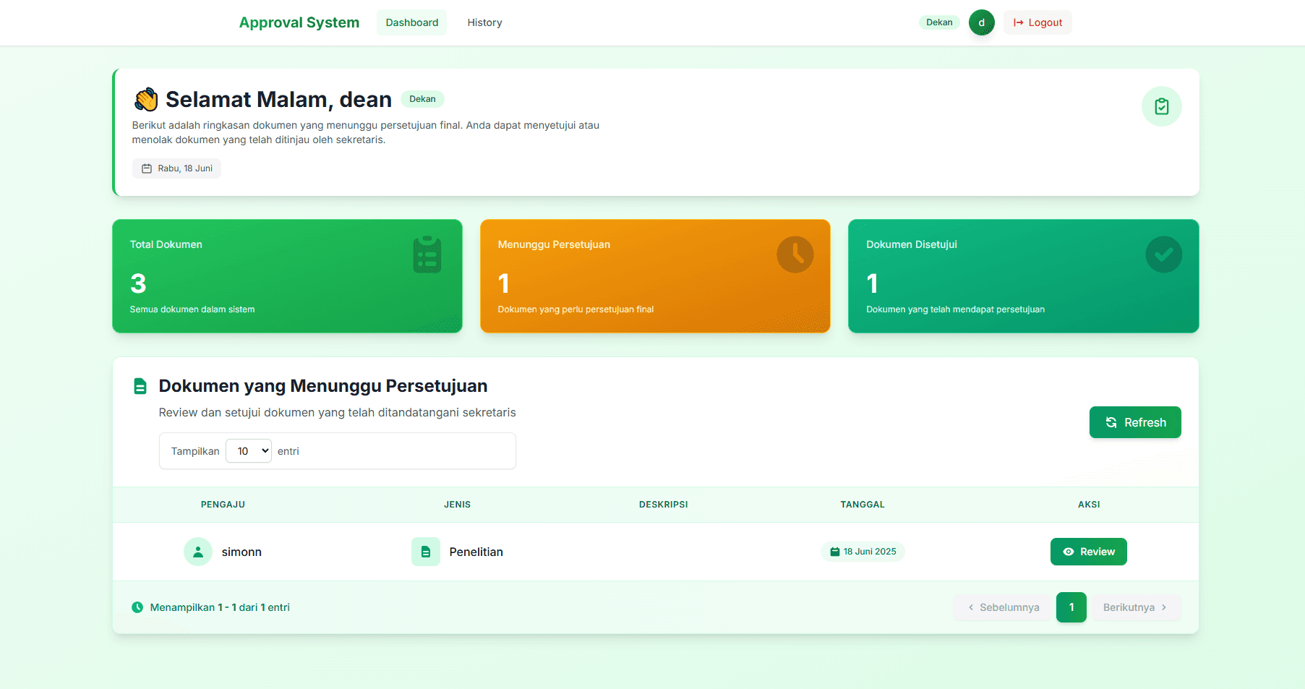Image resolution: width=1305 pixels, height=689 pixels.
Task: Open the entries-per-page dropdown showing 10
Action: [x=249, y=451]
